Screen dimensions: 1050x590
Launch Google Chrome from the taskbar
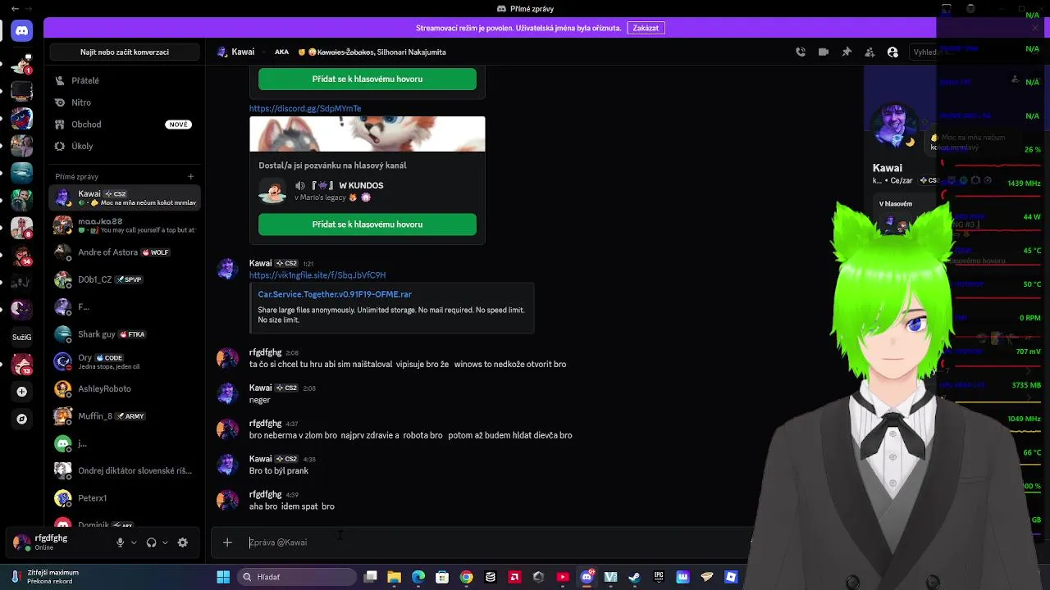[x=467, y=577]
